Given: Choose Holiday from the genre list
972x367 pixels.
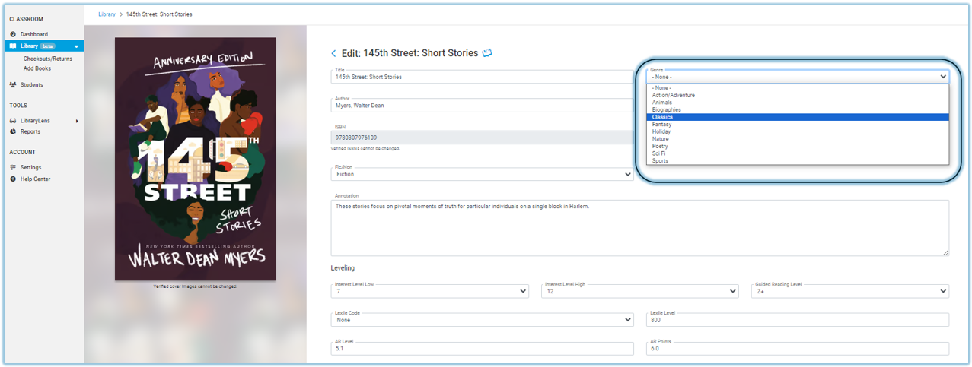Looking at the screenshot, I should pyautogui.click(x=798, y=131).
